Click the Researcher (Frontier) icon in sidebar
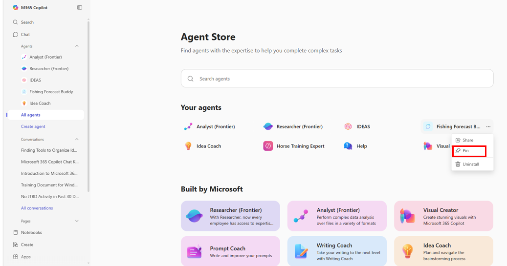 point(24,69)
